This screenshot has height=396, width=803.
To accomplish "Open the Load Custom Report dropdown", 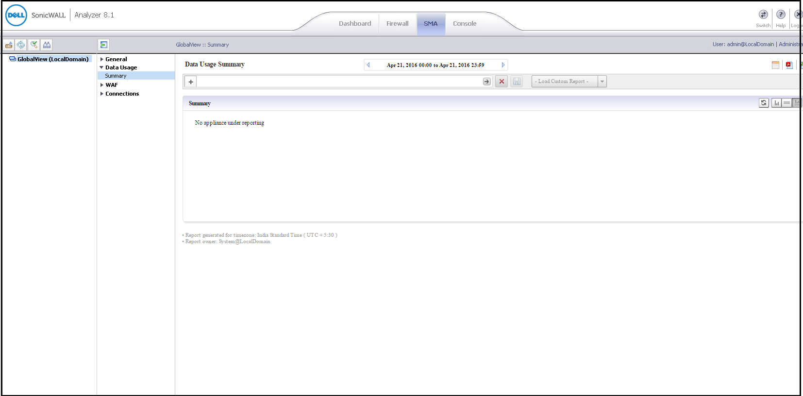I will 602,82.
